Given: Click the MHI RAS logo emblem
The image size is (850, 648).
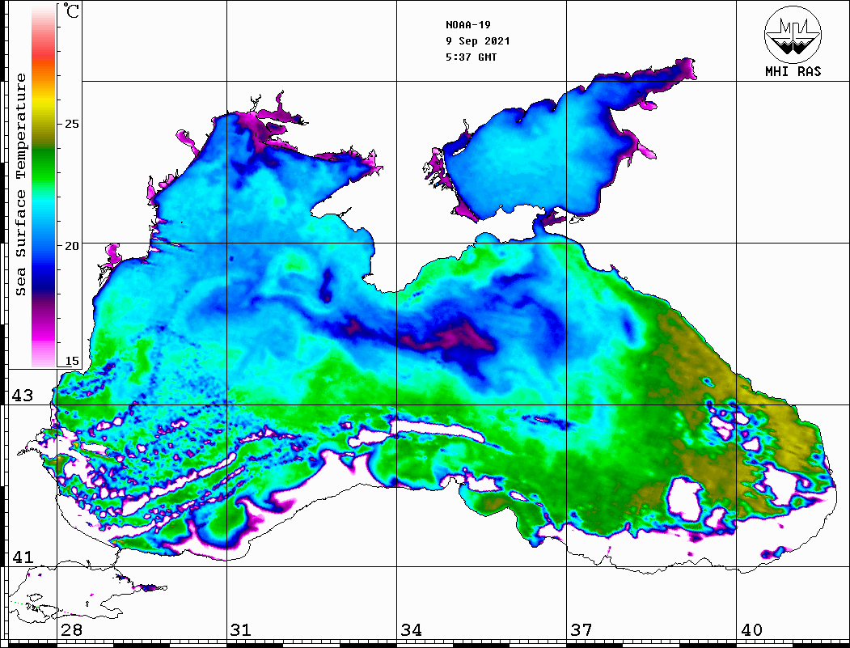Looking at the screenshot, I should (x=793, y=34).
